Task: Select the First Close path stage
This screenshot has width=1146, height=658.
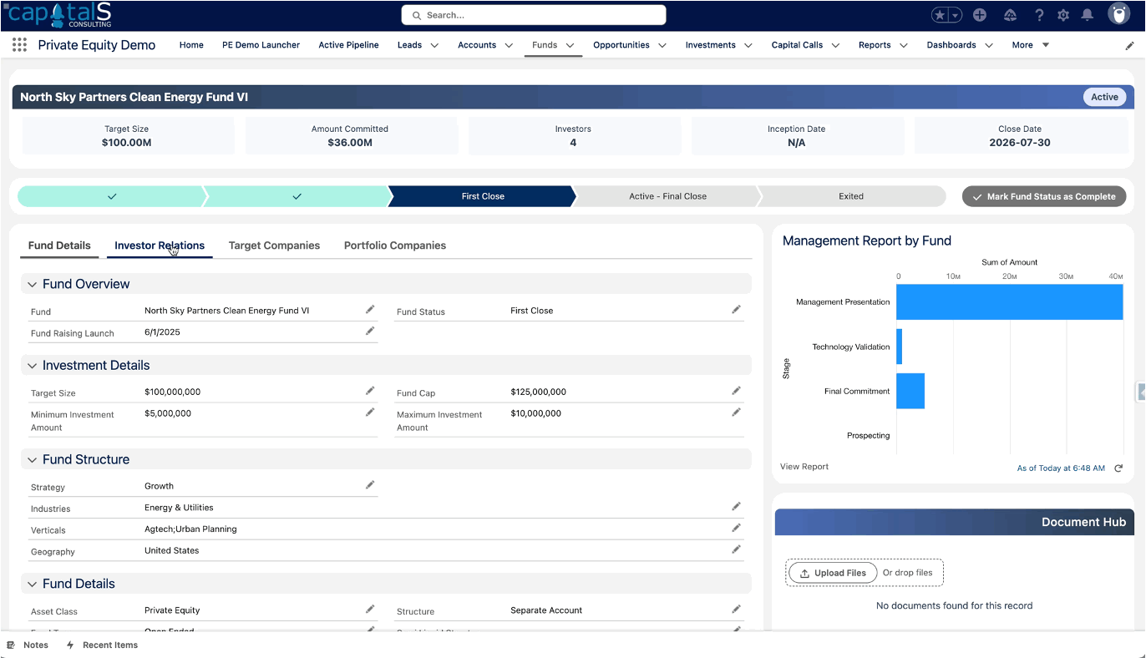Action: pos(483,196)
